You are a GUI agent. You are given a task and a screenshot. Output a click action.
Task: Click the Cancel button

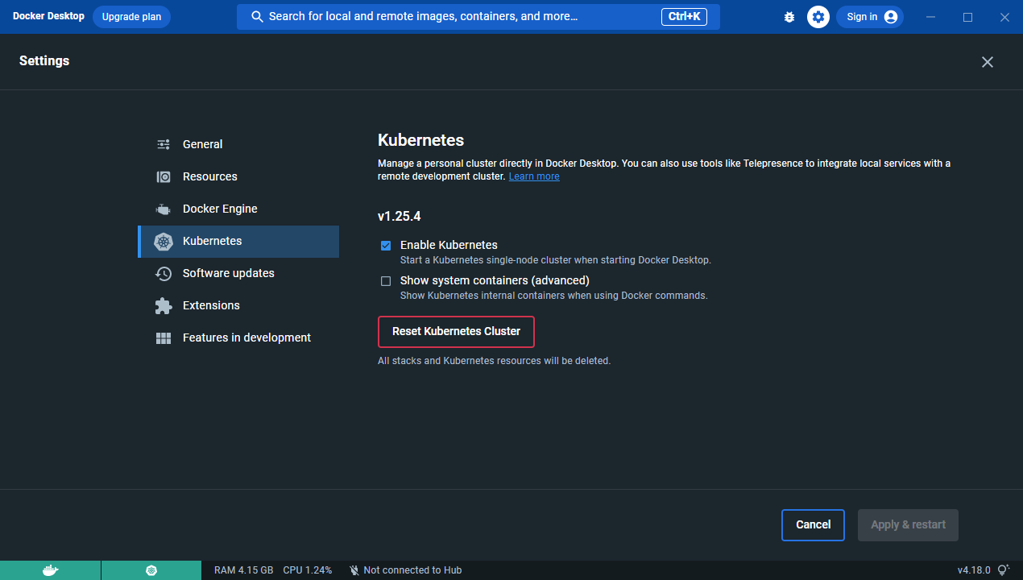pyautogui.click(x=813, y=524)
